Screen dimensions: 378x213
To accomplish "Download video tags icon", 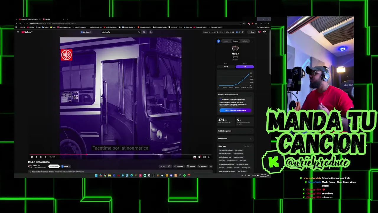I will click(245, 146).
